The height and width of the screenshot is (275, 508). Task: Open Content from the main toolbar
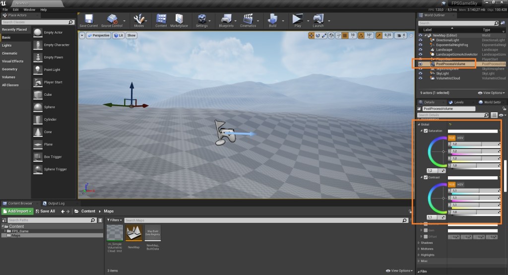pos(161,20)
